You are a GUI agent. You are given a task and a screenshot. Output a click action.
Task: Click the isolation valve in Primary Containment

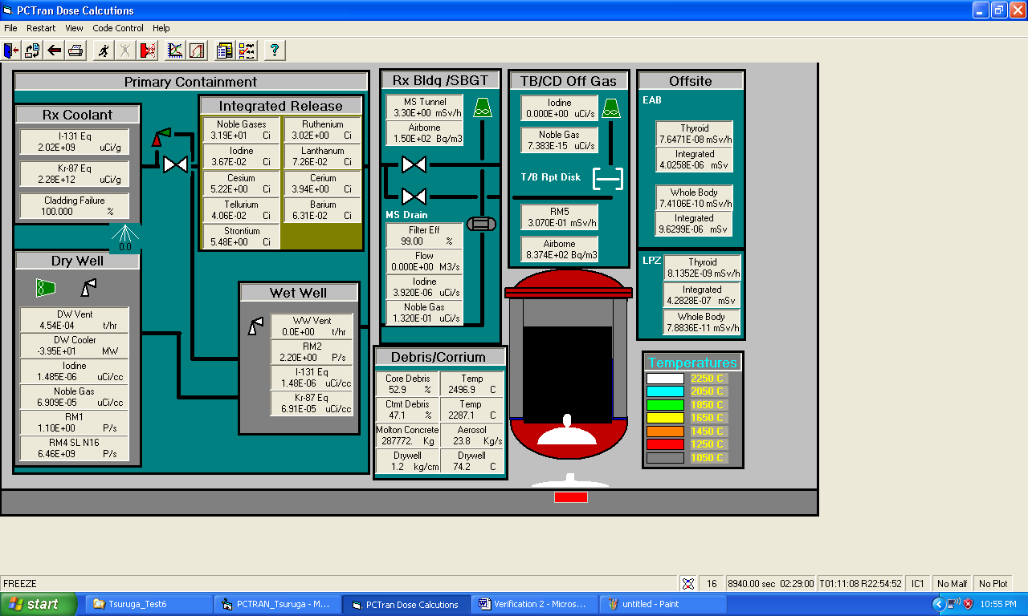tap(175, 164)
